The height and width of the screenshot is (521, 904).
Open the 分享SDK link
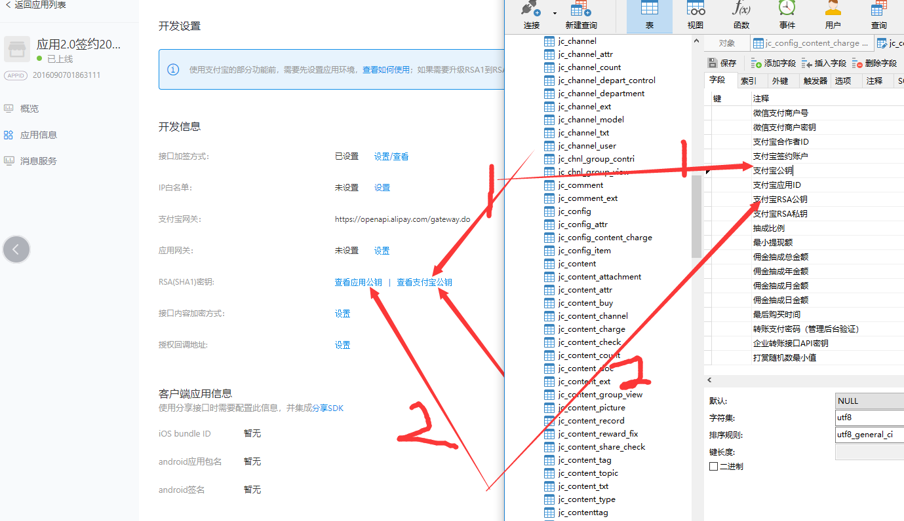coord(327,408)
